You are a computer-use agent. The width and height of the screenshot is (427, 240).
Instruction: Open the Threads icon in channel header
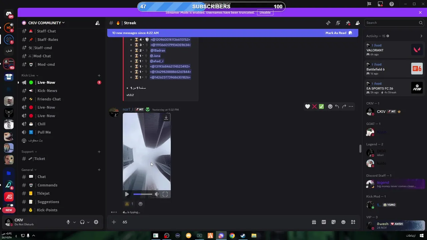click(328, 23)
